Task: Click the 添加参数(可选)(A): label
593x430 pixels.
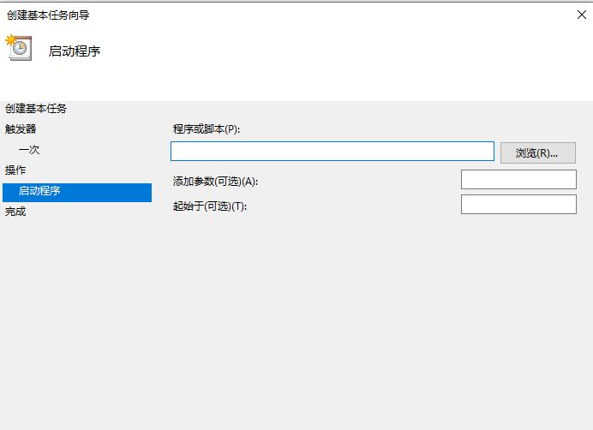Action: click(216, 182)
